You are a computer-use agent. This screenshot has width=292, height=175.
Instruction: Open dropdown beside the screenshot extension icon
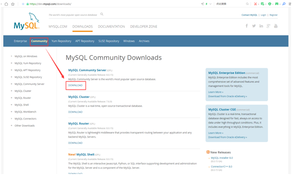265,4
